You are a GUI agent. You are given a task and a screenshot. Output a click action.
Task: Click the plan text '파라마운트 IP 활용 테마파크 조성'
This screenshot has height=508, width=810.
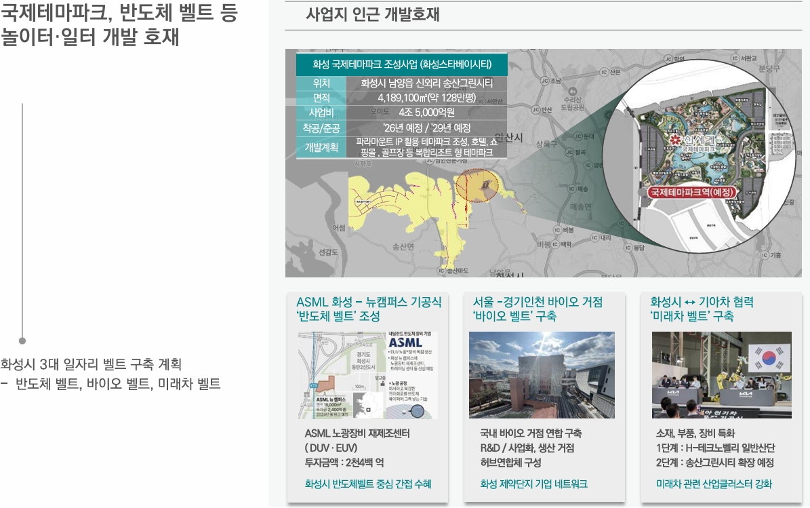[411, 142]
